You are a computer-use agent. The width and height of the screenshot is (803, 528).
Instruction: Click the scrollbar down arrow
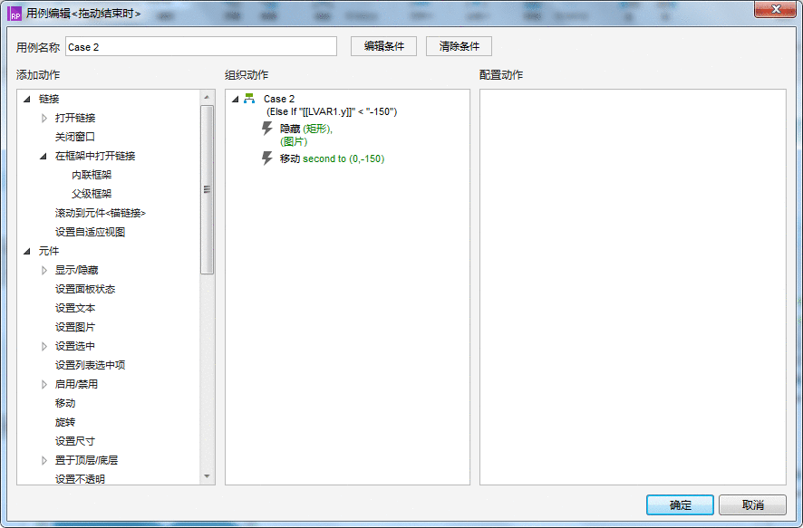coord(207,476)
